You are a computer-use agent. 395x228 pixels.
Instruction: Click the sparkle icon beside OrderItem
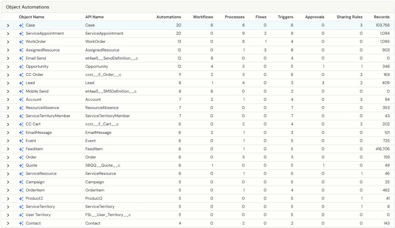pyautogui.click(x=21, y=190)
